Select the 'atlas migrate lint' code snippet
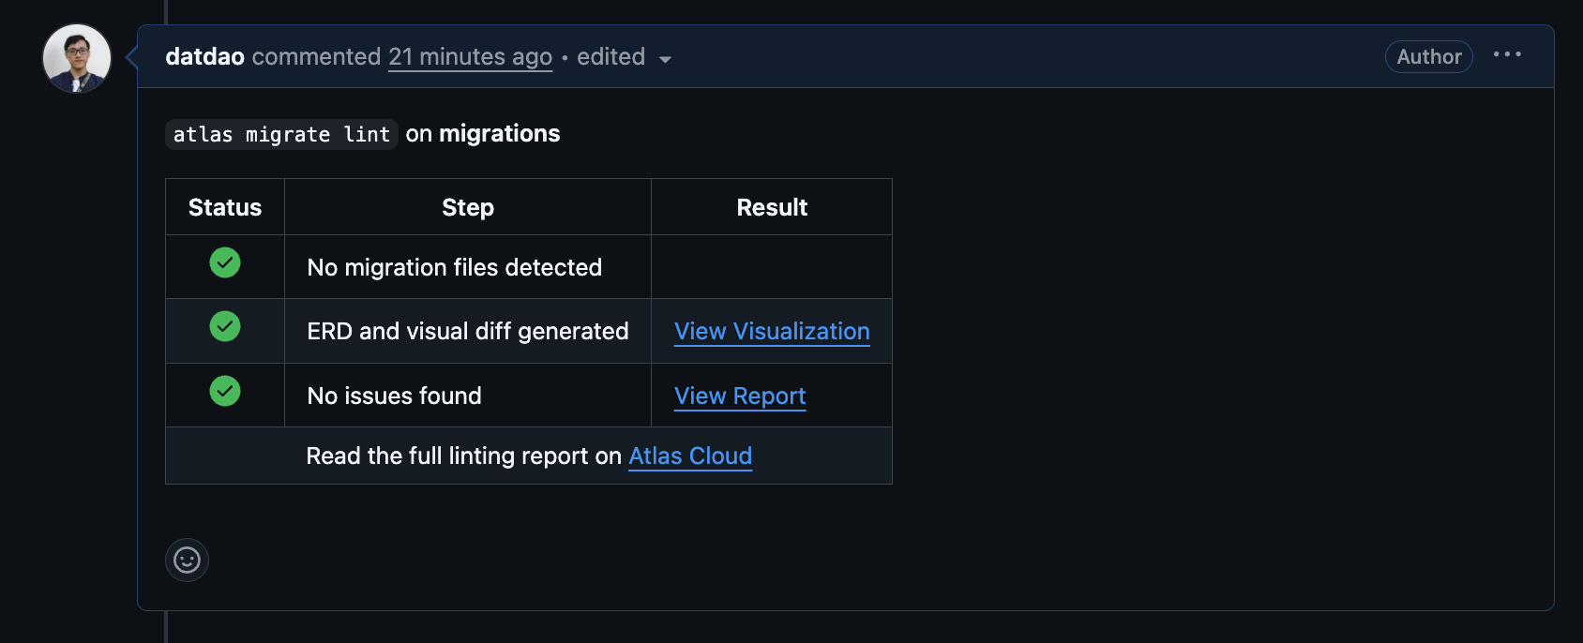The image size is (1583, 643). point(281,134)
